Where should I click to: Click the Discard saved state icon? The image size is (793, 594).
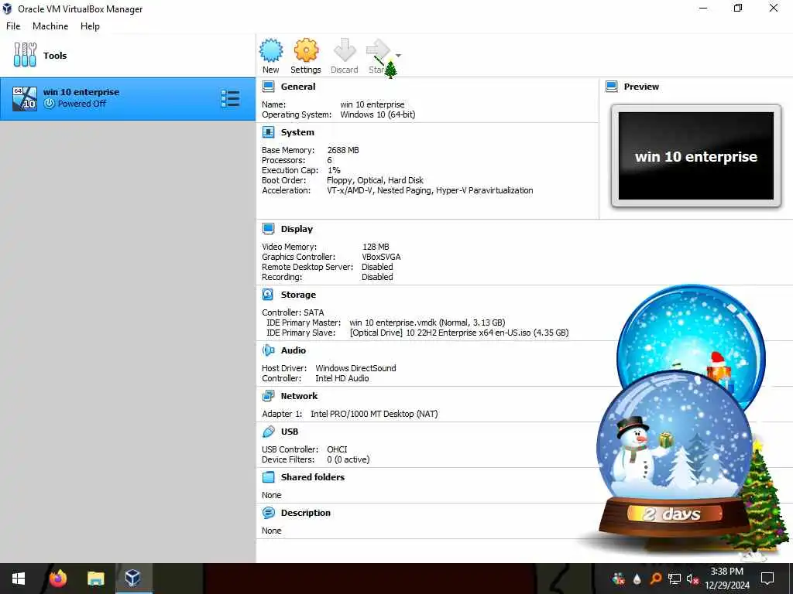(x=345, y=50)
